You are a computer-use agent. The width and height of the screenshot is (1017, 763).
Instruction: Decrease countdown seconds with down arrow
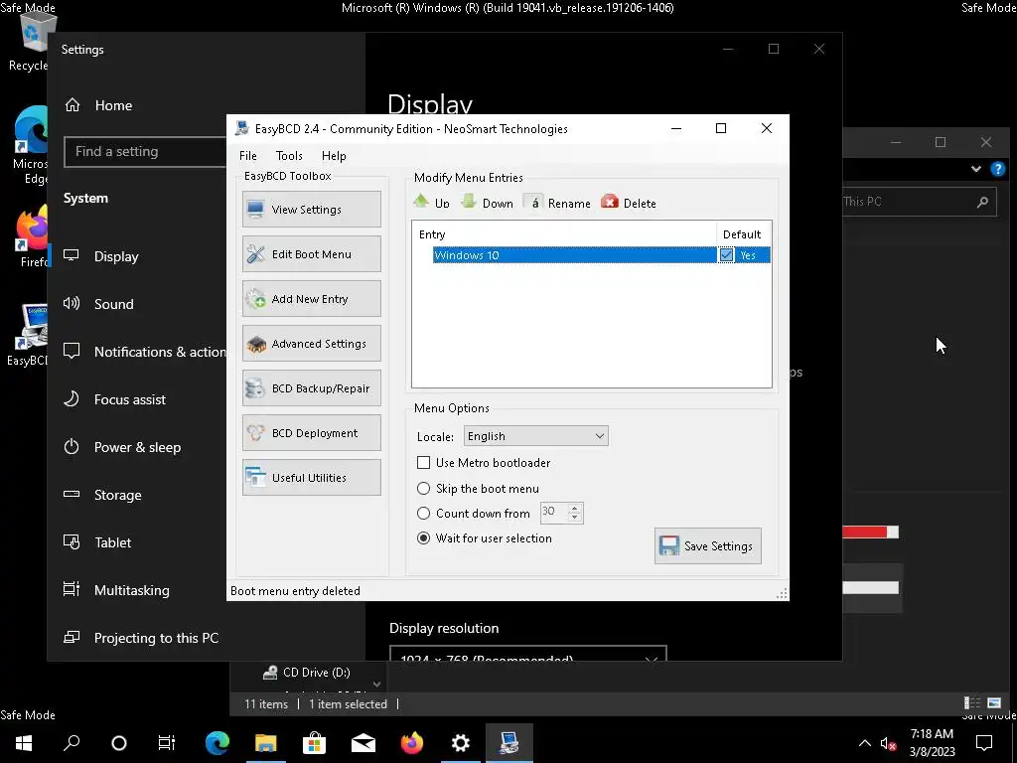pos(575,518)
